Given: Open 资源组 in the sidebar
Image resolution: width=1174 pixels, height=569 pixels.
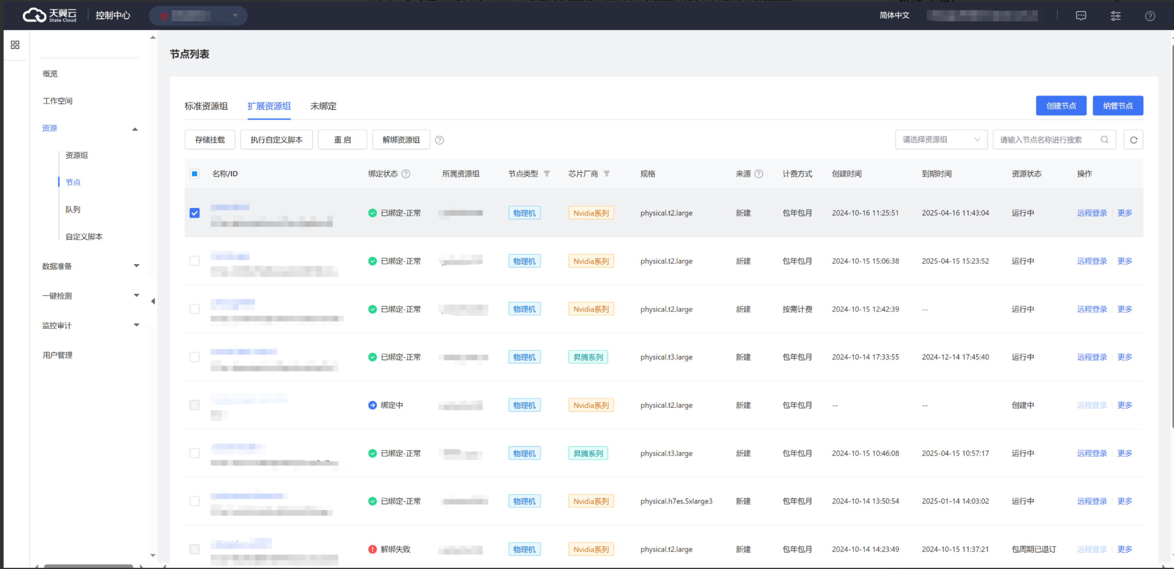Looking at the screenshot, I should pyautogui.click(x=77, y=155).
